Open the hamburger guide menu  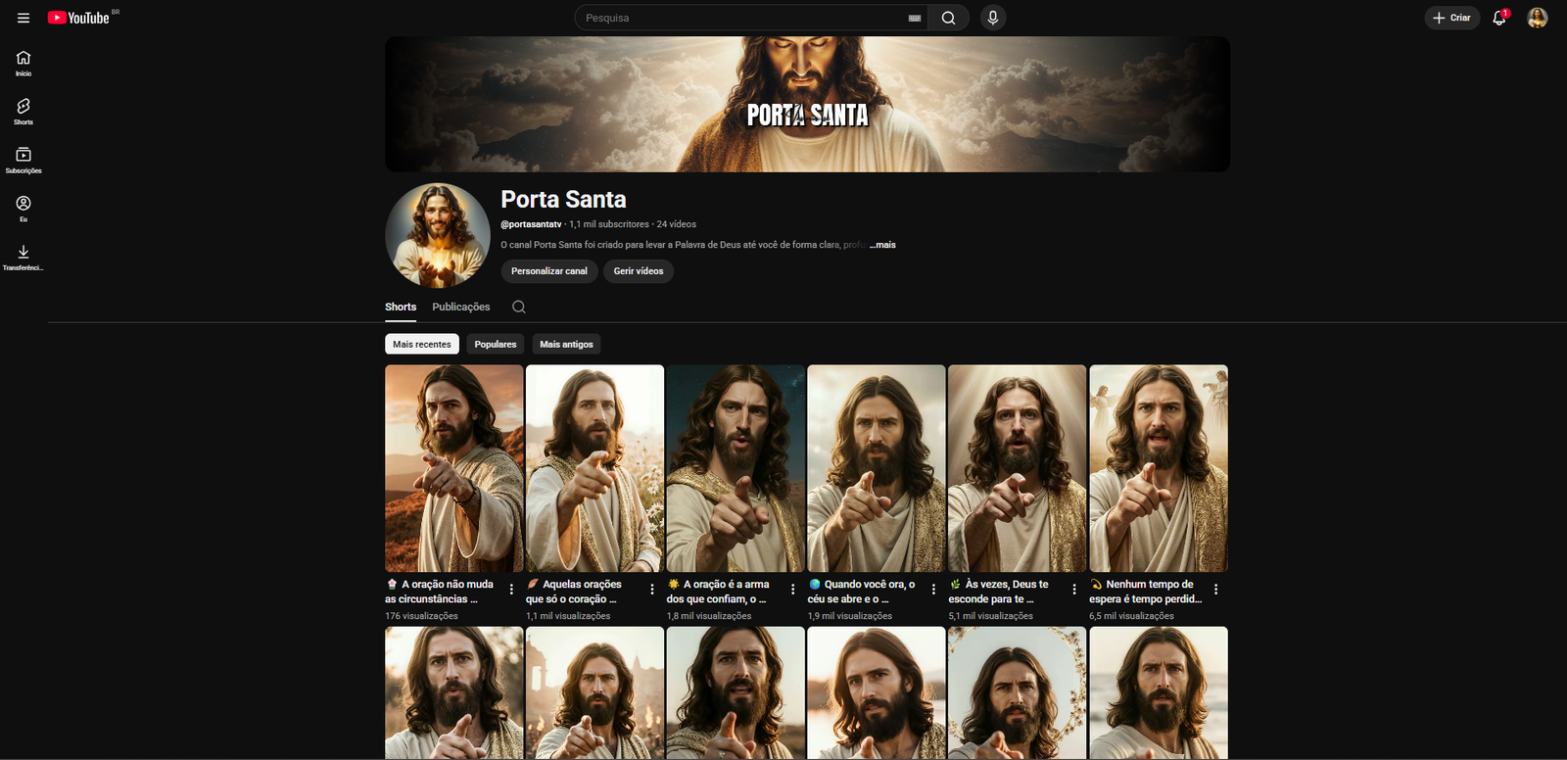pos(24,18)
